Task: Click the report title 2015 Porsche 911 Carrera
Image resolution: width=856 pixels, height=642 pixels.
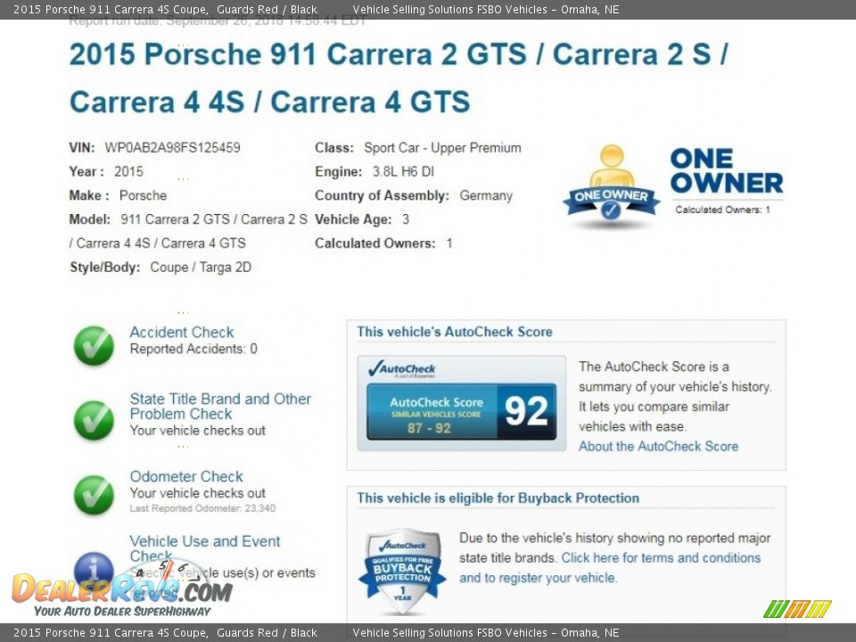Action: pos(399,78)
